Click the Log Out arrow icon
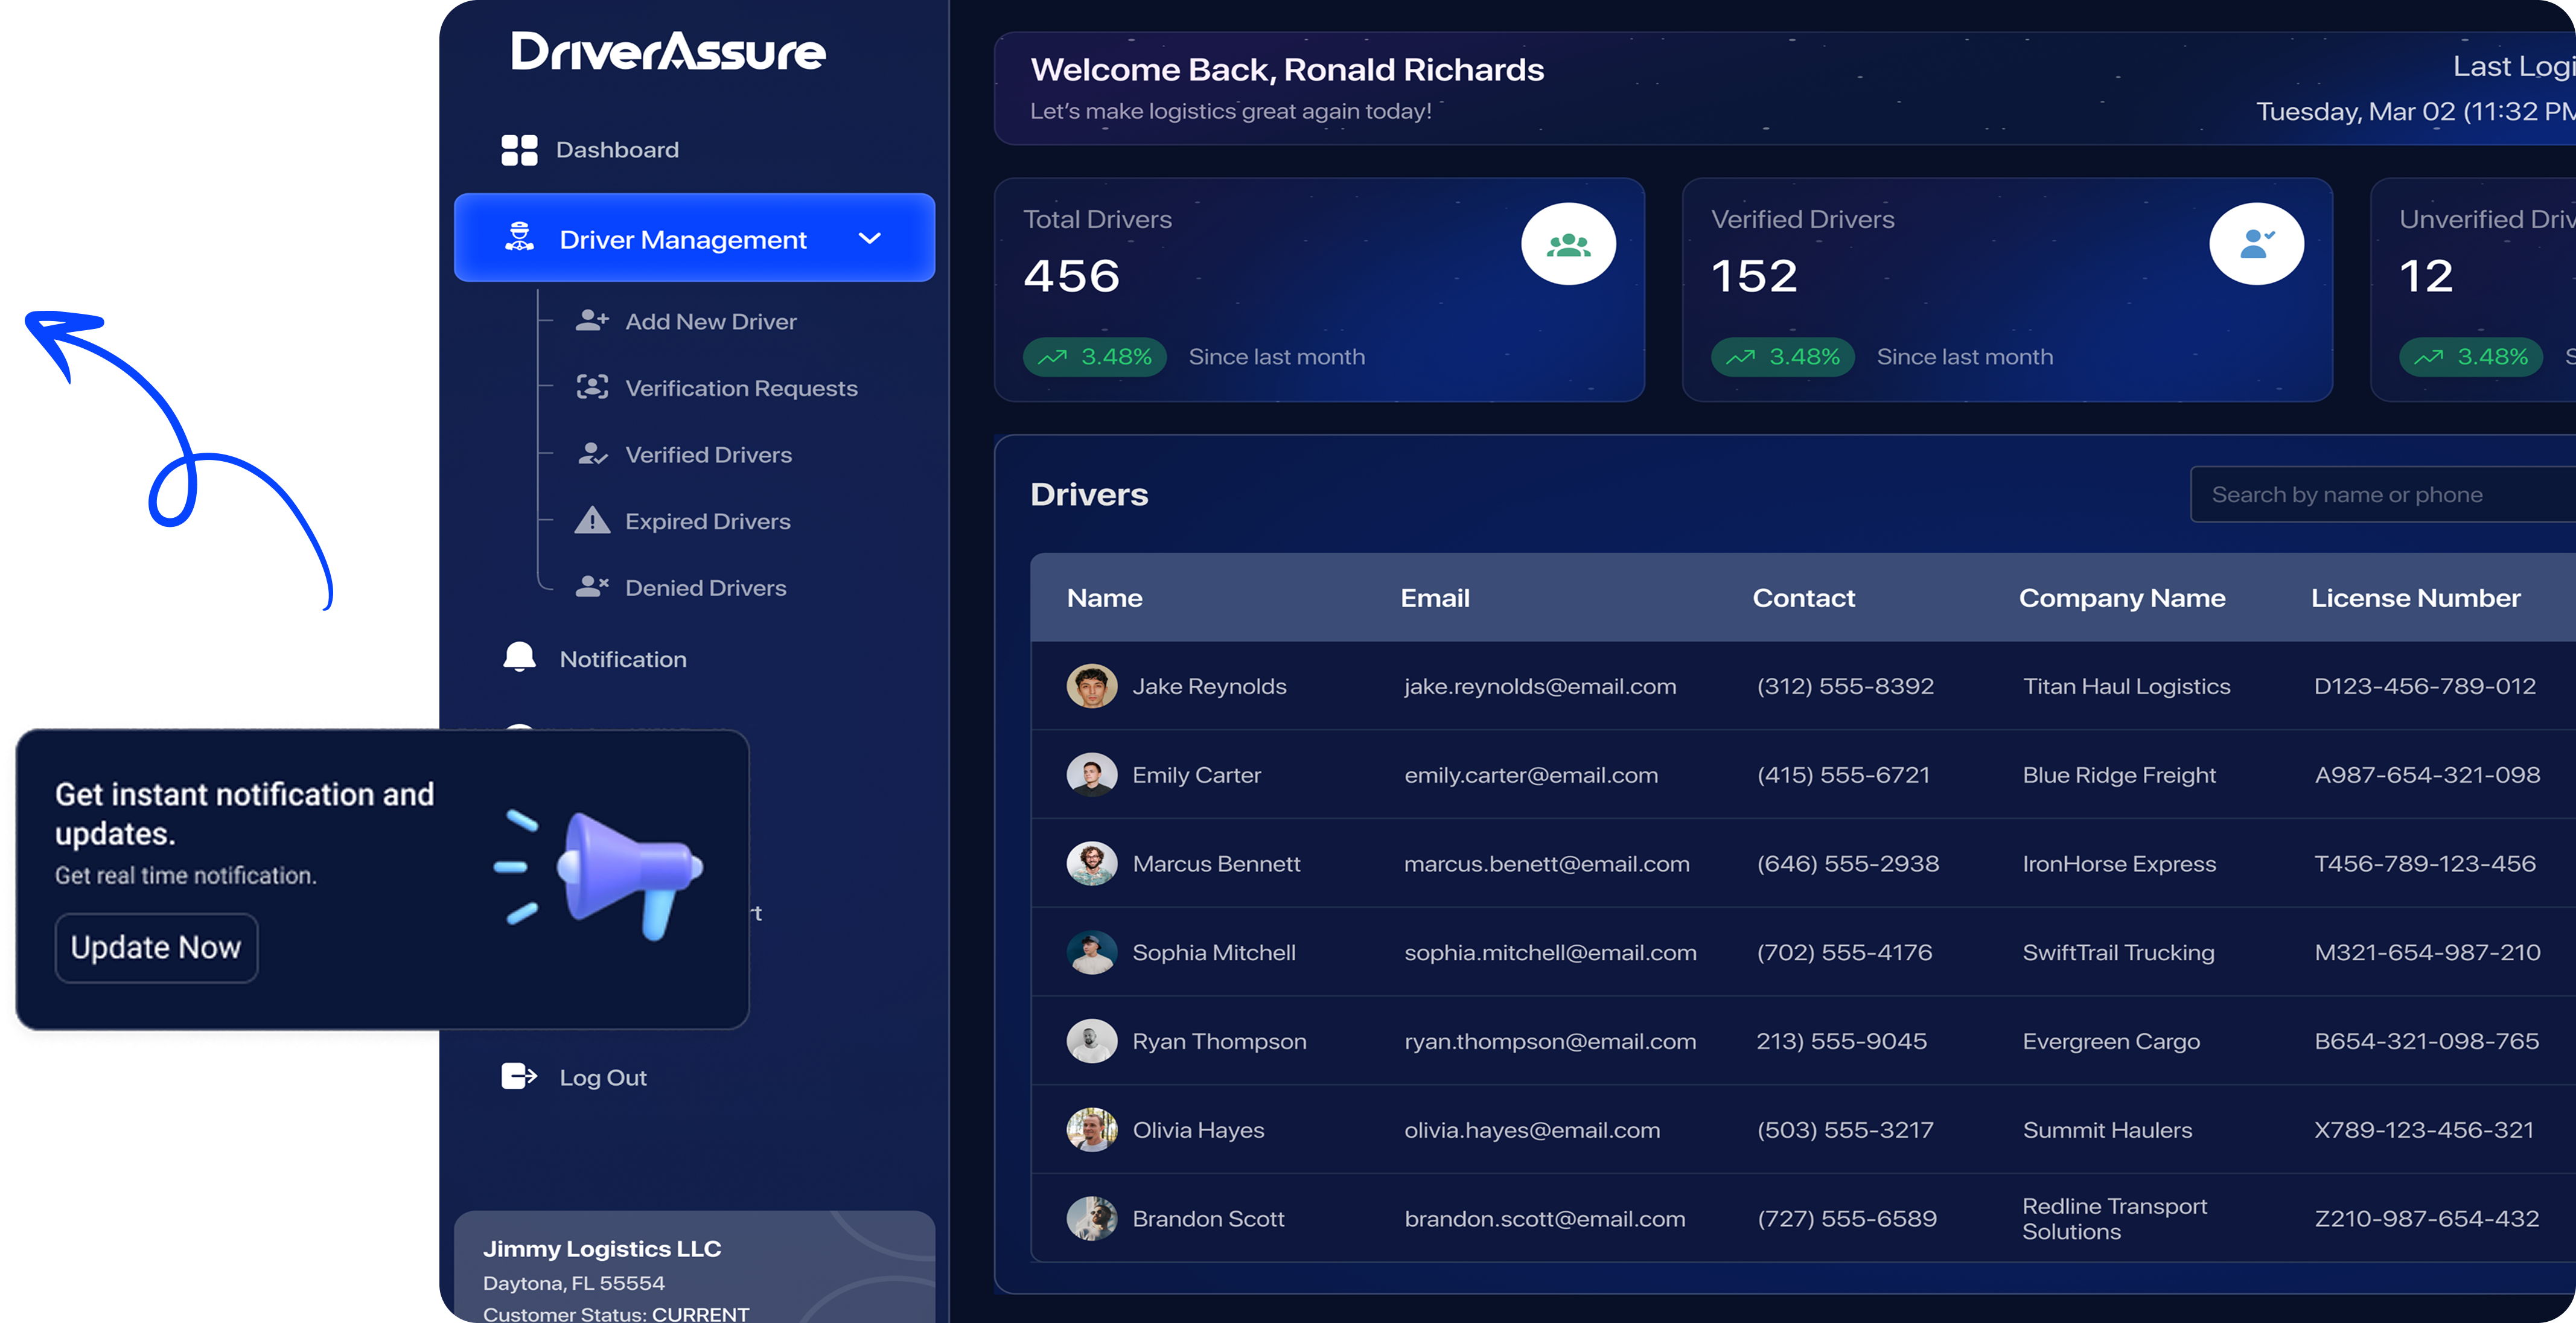Screen dimensions: 2576x1323 (519, 1077)
